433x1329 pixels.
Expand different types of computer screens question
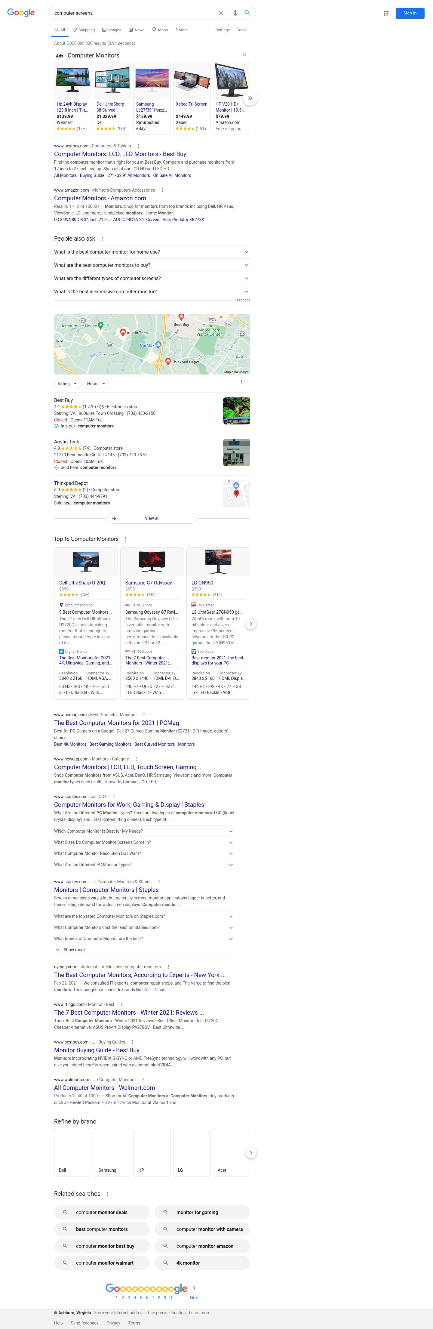(x=152, y=279)
